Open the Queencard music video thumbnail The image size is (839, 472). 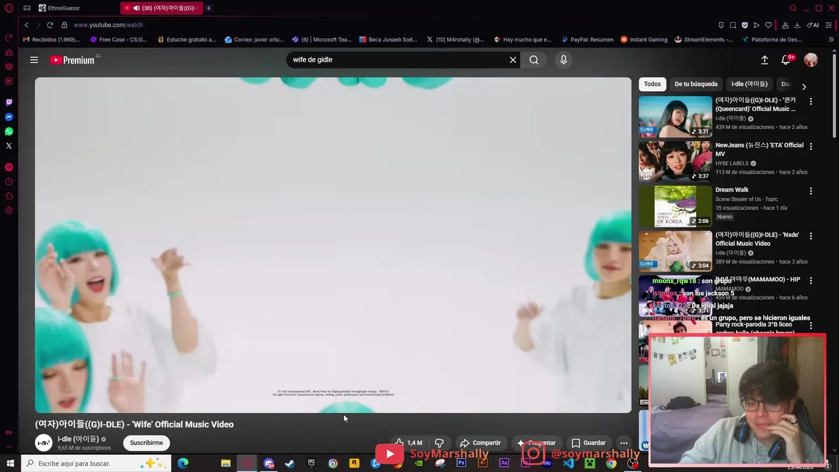675,116
